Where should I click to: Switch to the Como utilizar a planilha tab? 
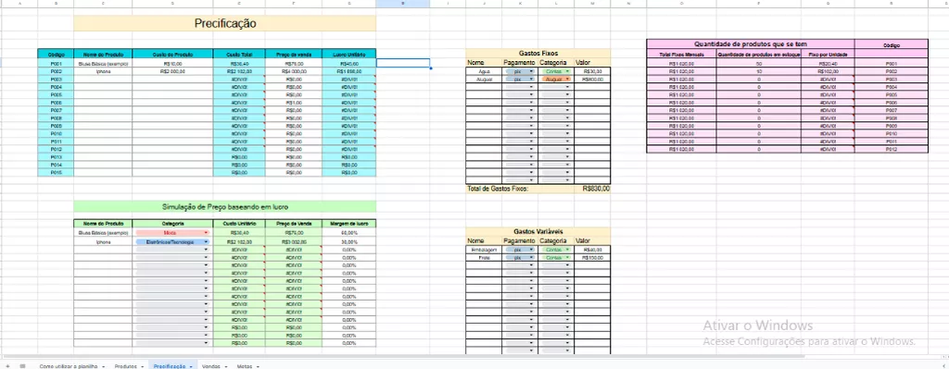[68, 366]
